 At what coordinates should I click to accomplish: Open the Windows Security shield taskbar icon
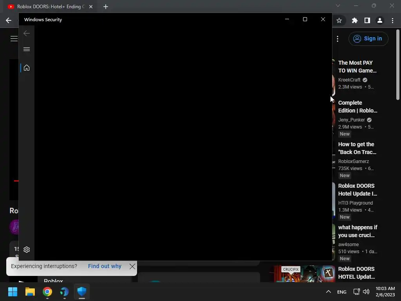pyautogui.click(x=82, y=292)
